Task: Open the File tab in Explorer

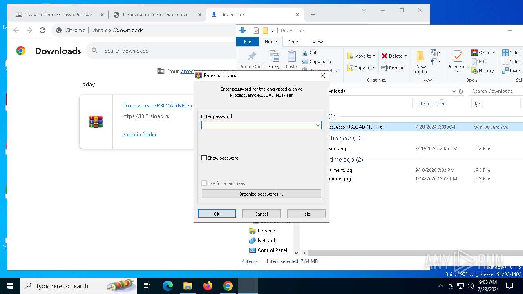Action: 248,42
